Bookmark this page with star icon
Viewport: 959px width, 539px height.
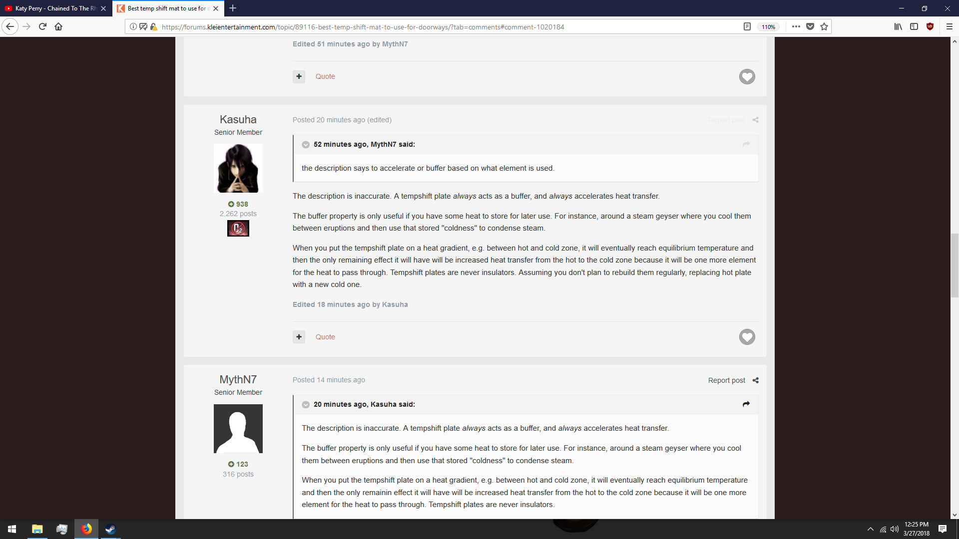pos(824,27)
